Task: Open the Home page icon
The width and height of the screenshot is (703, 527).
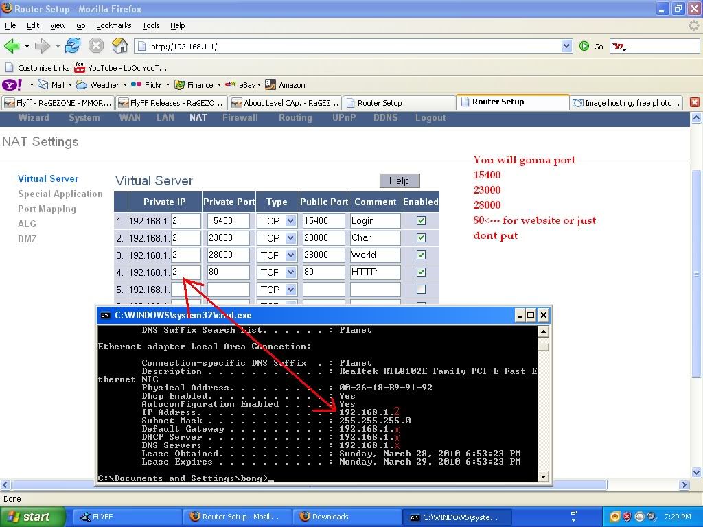Action: click(119, 46)
